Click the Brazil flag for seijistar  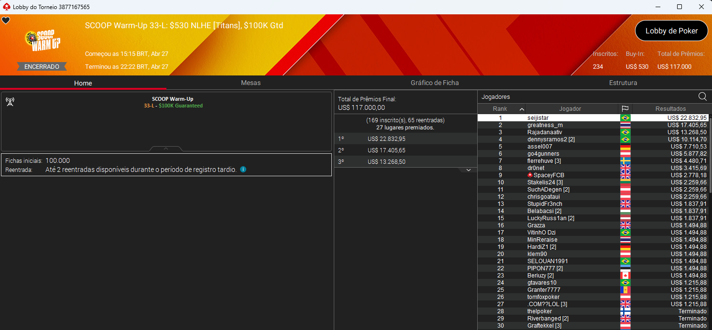tap(625, 118)
